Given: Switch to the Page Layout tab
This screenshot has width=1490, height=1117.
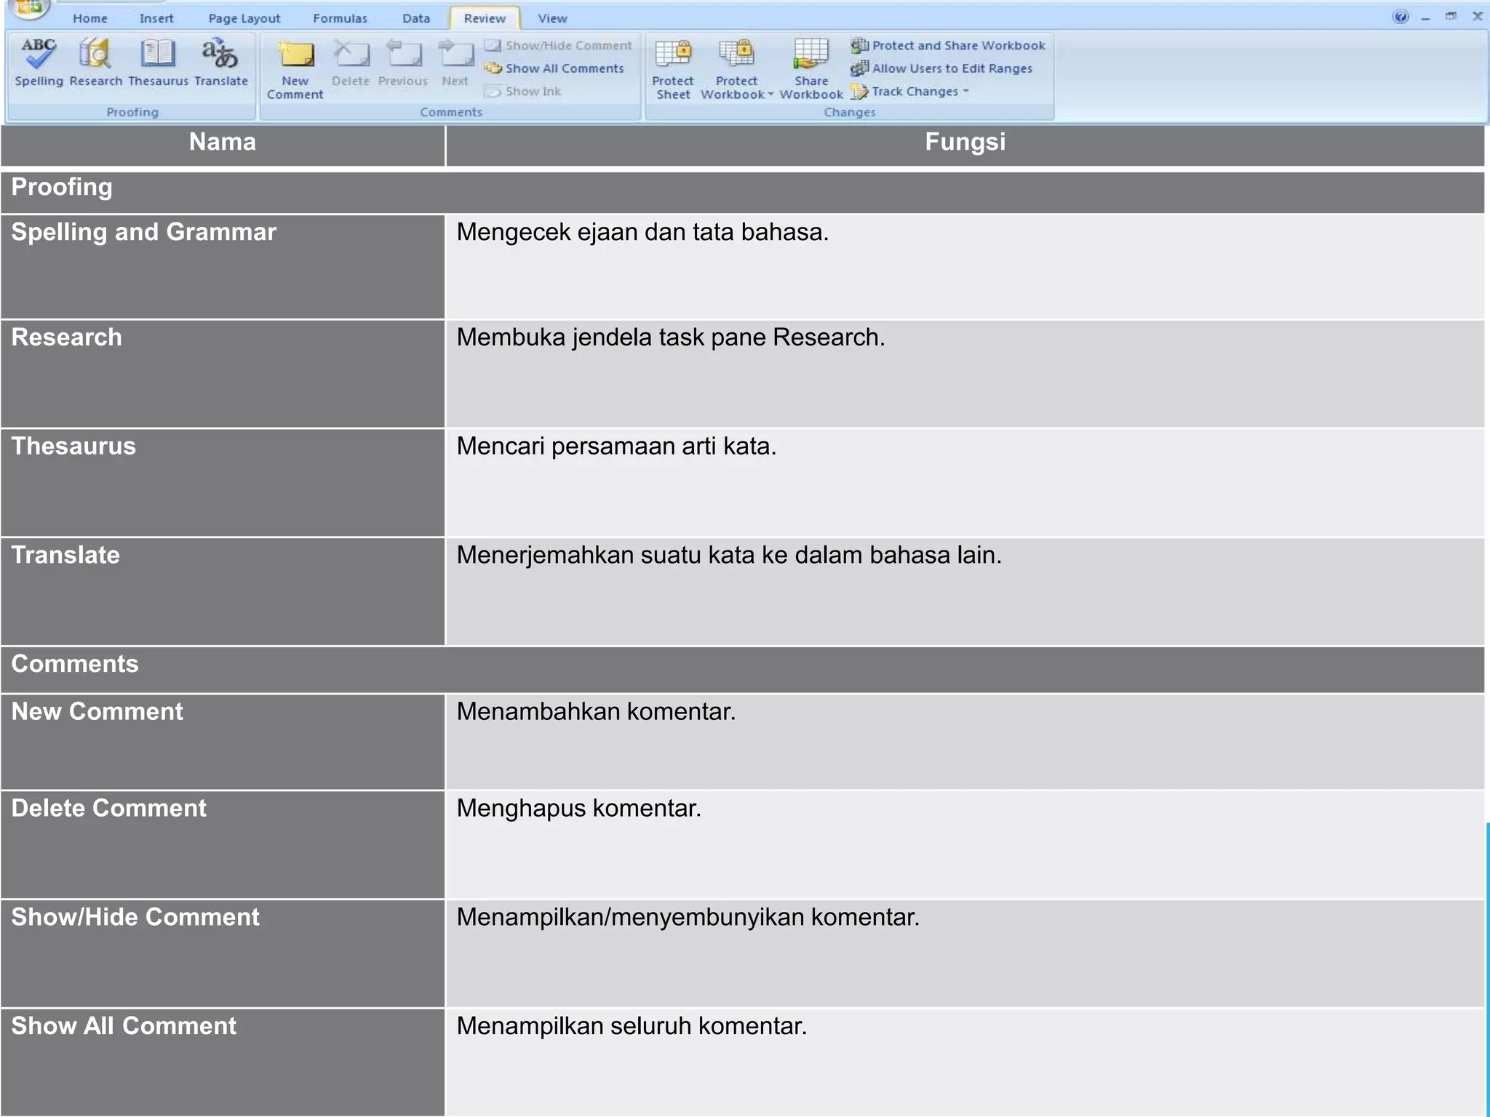Looking at the screenshot, I should coord(244,18).
